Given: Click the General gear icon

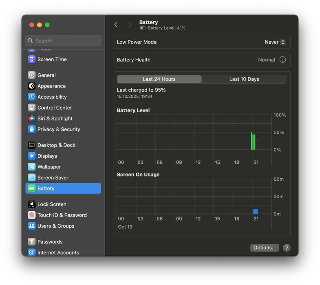Looking at the screenshot, I should tap(31, 75).
